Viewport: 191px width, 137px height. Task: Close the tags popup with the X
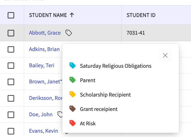pos(165,55)
